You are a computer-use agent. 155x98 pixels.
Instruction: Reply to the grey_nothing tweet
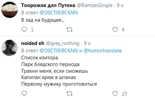click(x=24, y=93)
